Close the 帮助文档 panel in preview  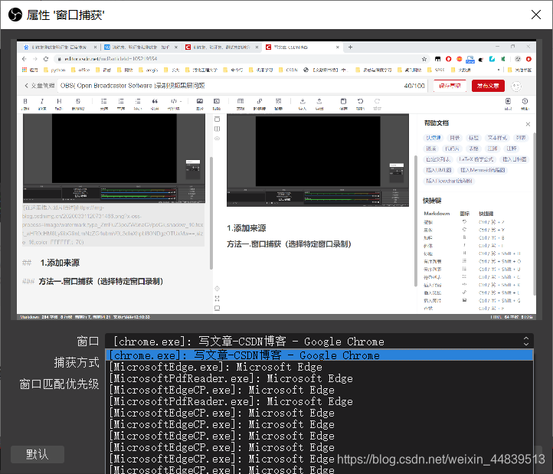pos(528,124)
